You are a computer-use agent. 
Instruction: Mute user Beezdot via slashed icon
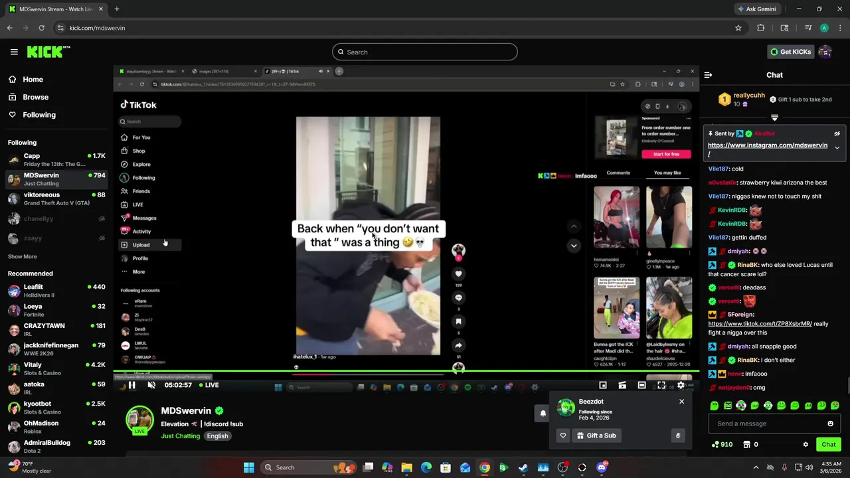click(x=677, y=436)
